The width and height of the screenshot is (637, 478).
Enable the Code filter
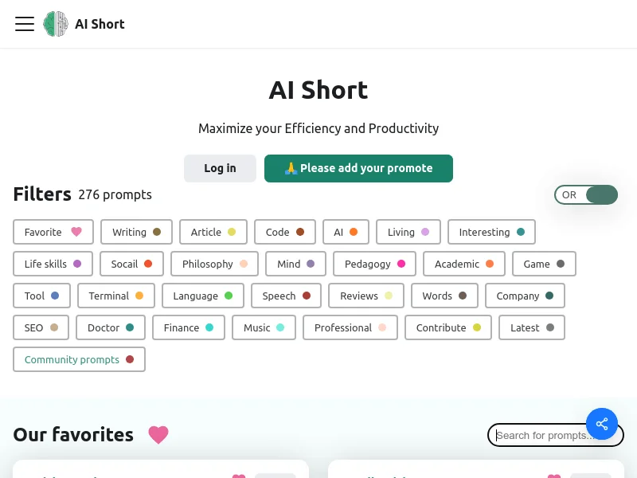(x=284, y=232)
